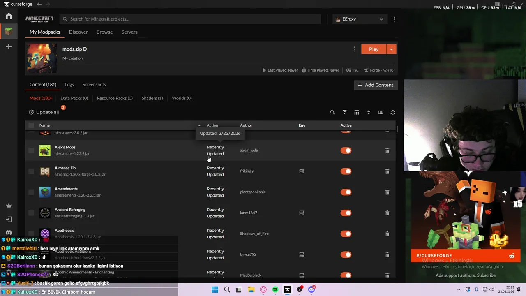Open the Discord icon in the sidebar
This screenshot has width=526, height=296.
click(x=9, y=233)
